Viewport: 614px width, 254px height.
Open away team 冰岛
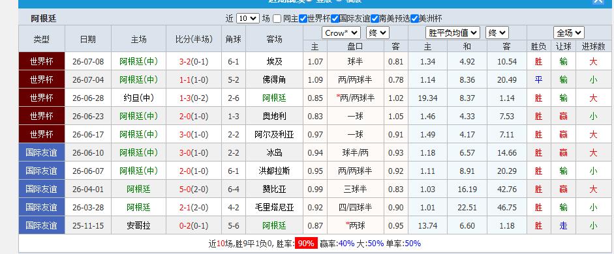click(x=274, y=152)
